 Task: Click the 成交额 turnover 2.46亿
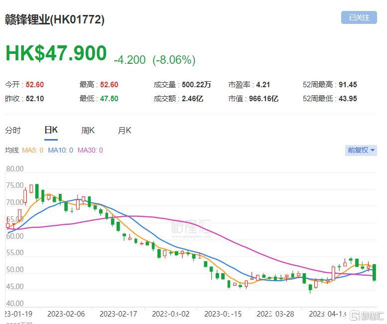pos(193,99)
